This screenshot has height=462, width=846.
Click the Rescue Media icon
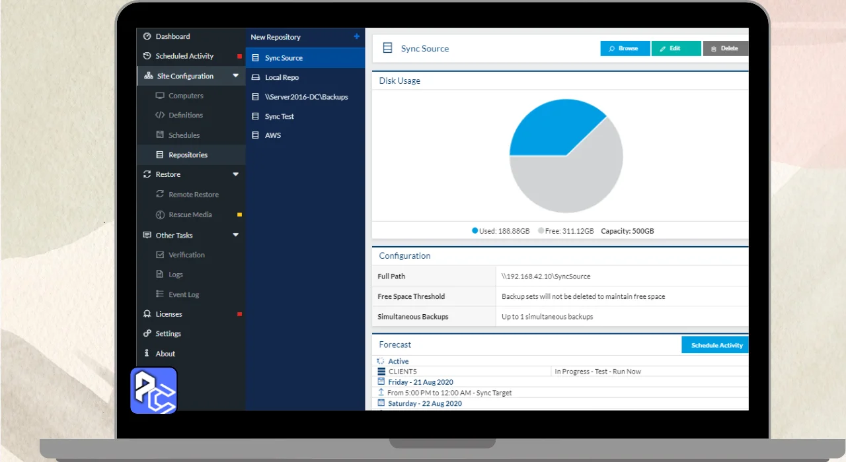160,214
